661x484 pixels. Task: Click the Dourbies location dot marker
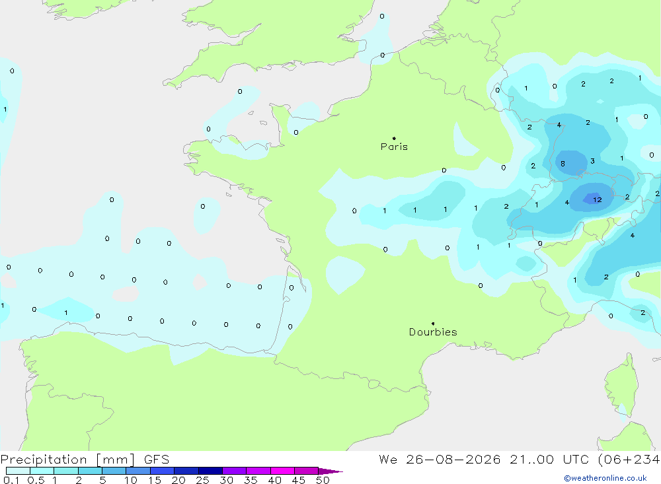tap(433, 324)
